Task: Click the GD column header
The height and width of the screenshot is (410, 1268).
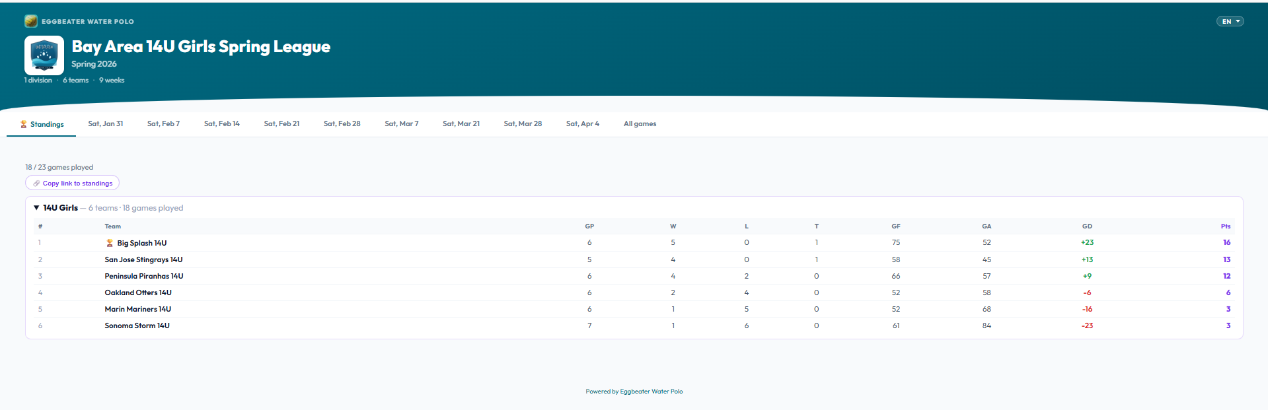Action: (1087, 226)
